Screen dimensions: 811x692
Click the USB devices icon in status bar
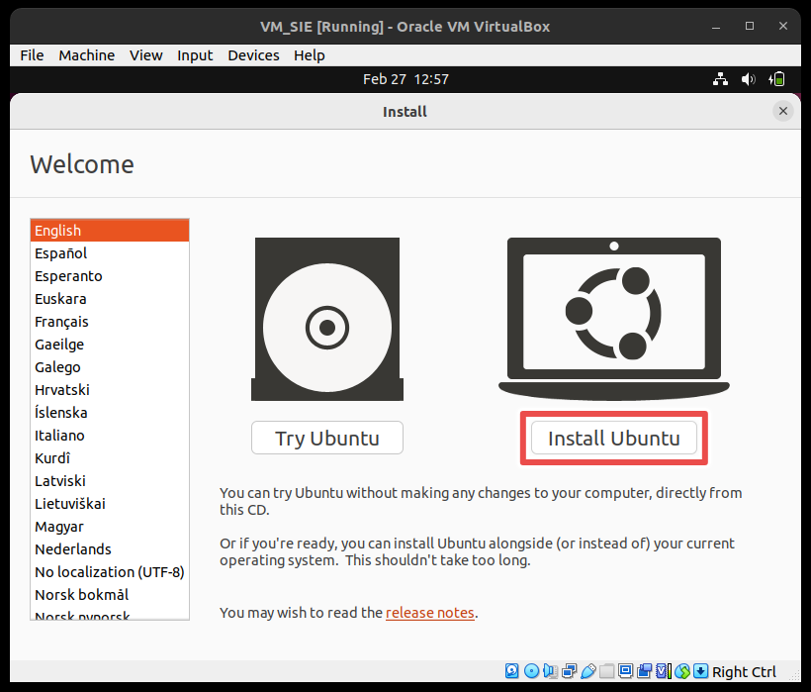588,671
